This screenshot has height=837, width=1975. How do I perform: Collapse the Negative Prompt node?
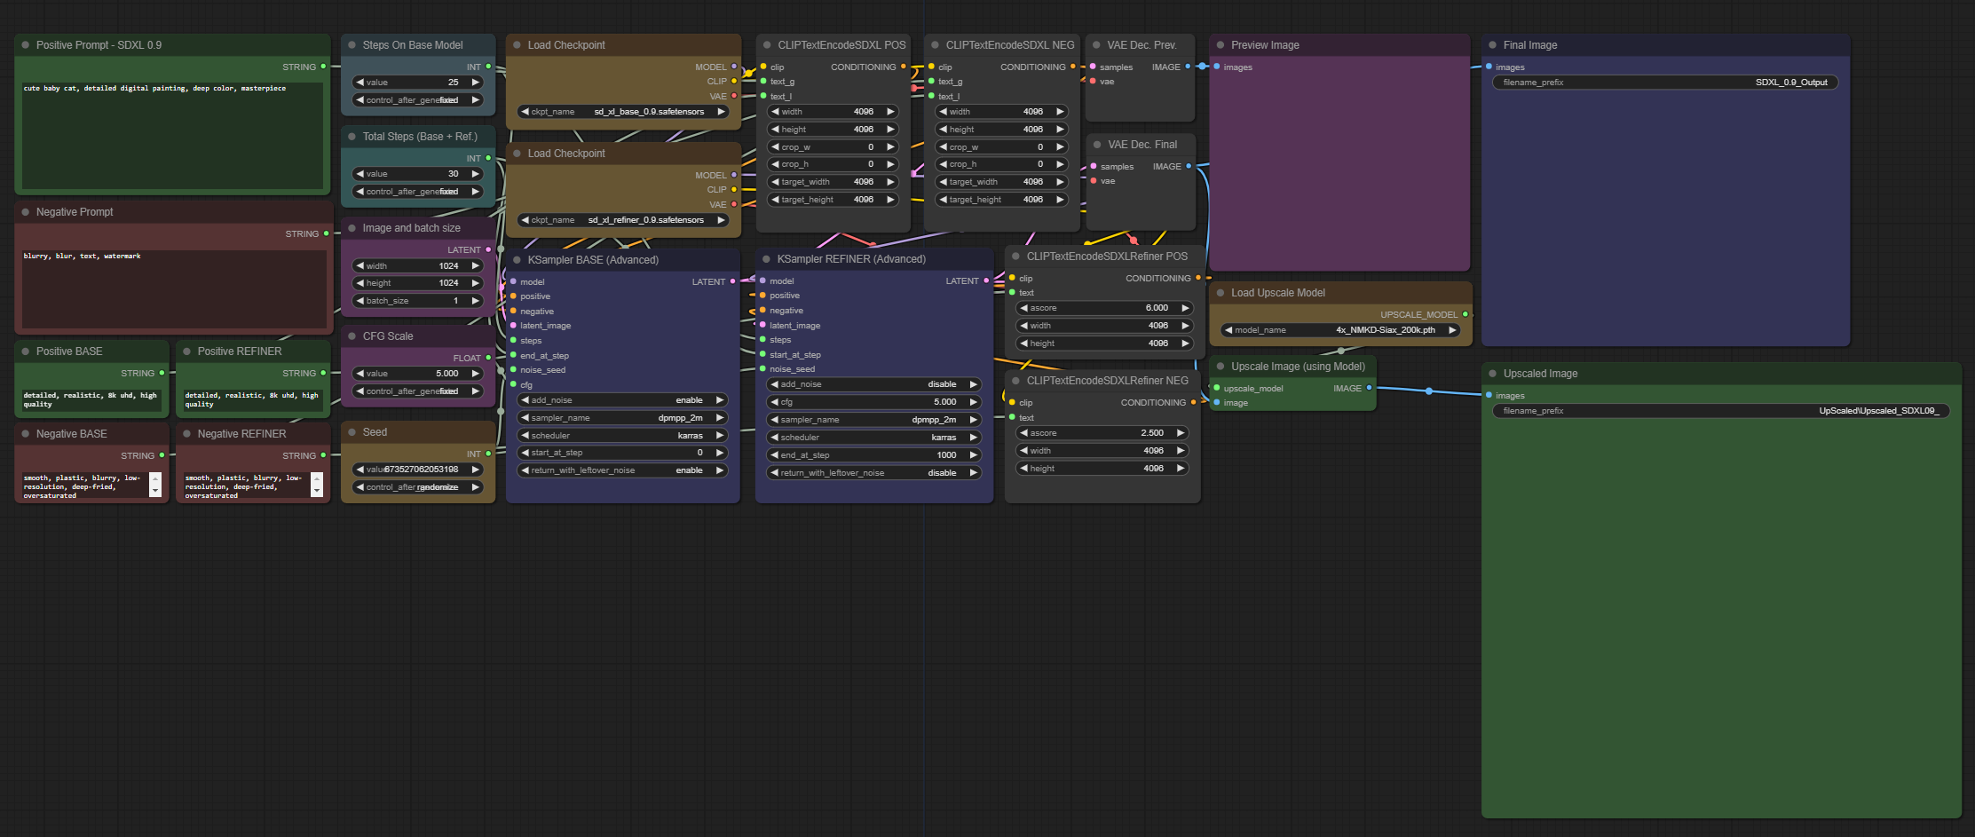click(27, 211)
